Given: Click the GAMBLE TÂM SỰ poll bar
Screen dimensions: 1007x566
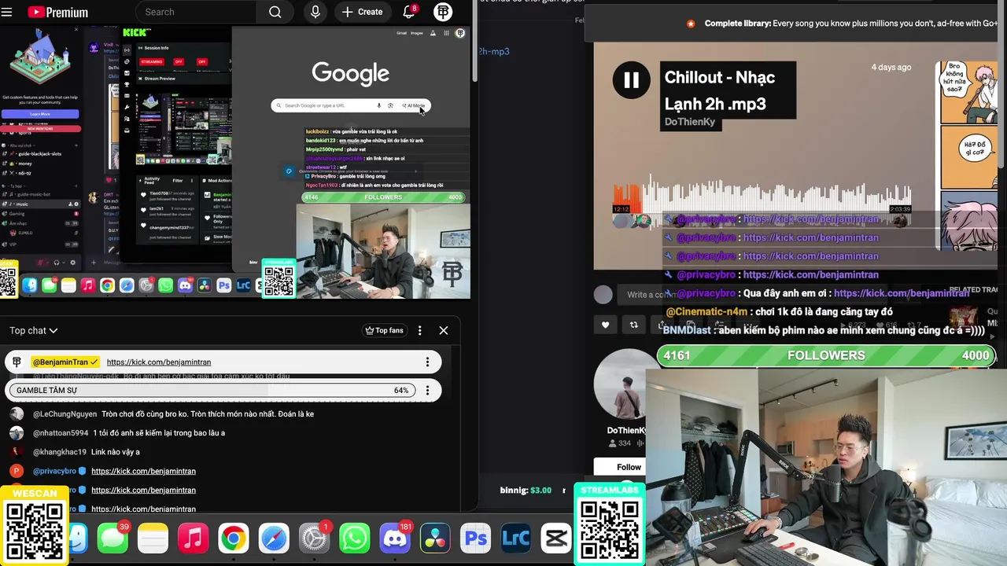Looking at the screenshot, I should 212,391.
